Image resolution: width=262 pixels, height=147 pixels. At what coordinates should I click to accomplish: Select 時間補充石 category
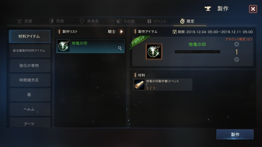(x=30, y=80)
